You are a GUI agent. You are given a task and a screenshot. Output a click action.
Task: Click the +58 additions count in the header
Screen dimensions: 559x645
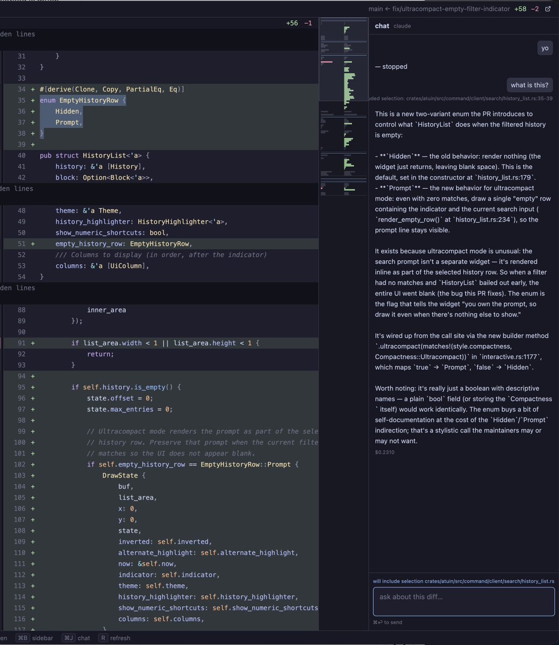coord(520,9)
